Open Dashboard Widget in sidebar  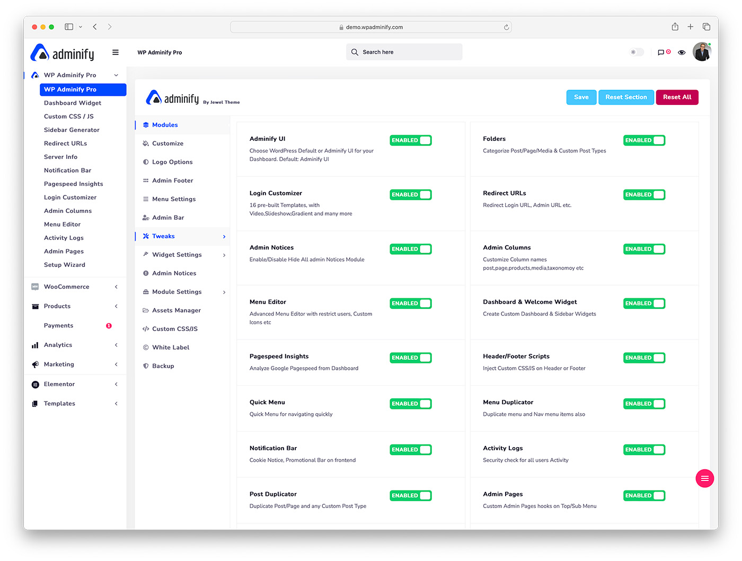pyautogui.click(x=73, y=103)
